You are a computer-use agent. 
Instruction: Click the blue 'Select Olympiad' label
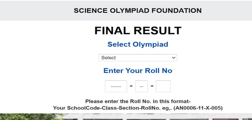pos(138,44)
